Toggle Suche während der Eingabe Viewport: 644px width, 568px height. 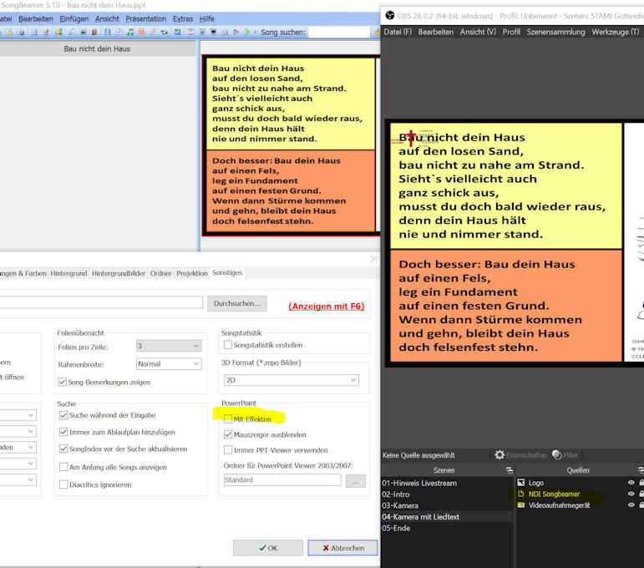tap(63, 415)
